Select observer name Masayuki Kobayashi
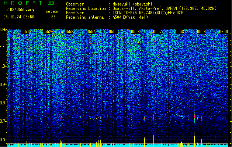The image size is (232, 147). pyautogui.click(x=132, y=4)
